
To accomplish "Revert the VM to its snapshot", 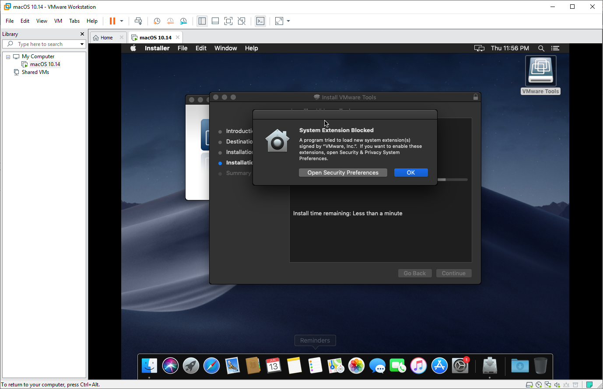I will 170,21.
